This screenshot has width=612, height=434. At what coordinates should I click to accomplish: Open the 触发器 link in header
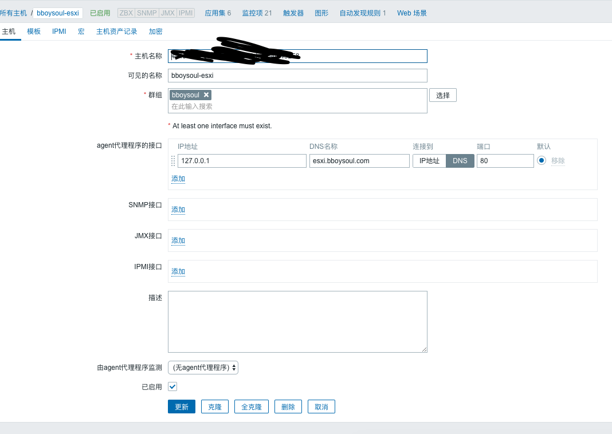[x=293, y=13]
